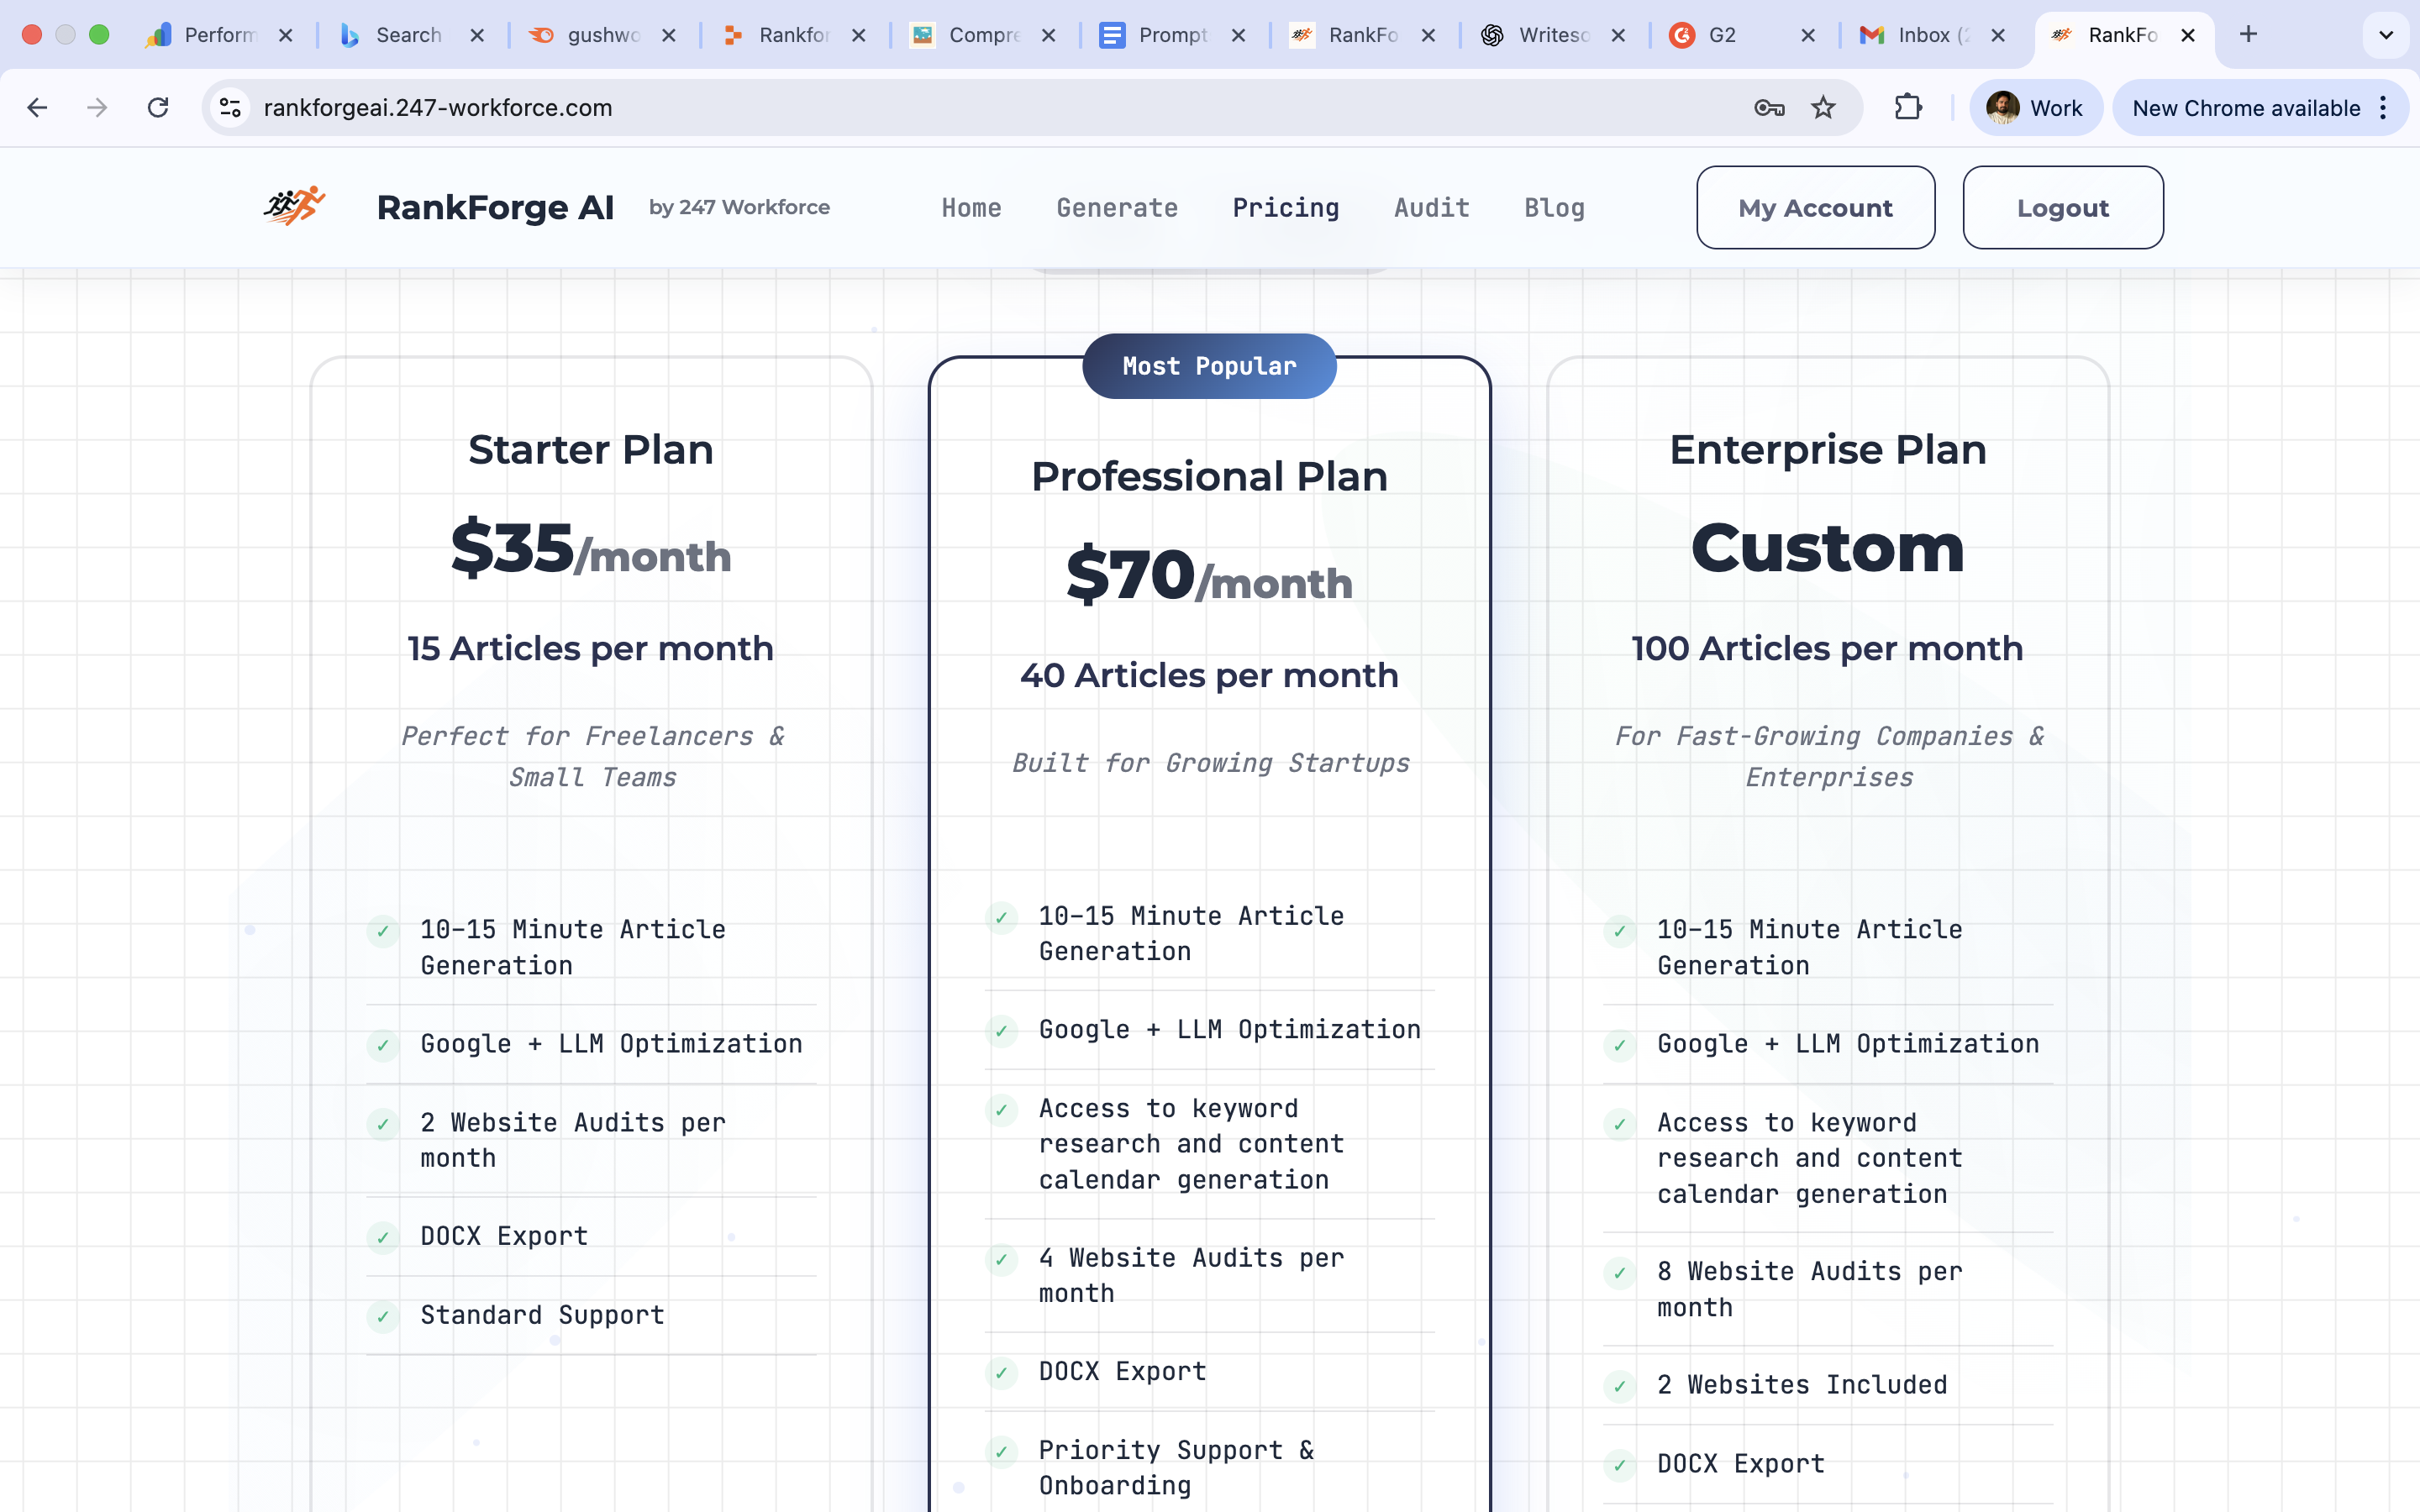Open a new tab with plus icon
Viewport: 2420px width, 1512px height.
tap(2248, 35)
